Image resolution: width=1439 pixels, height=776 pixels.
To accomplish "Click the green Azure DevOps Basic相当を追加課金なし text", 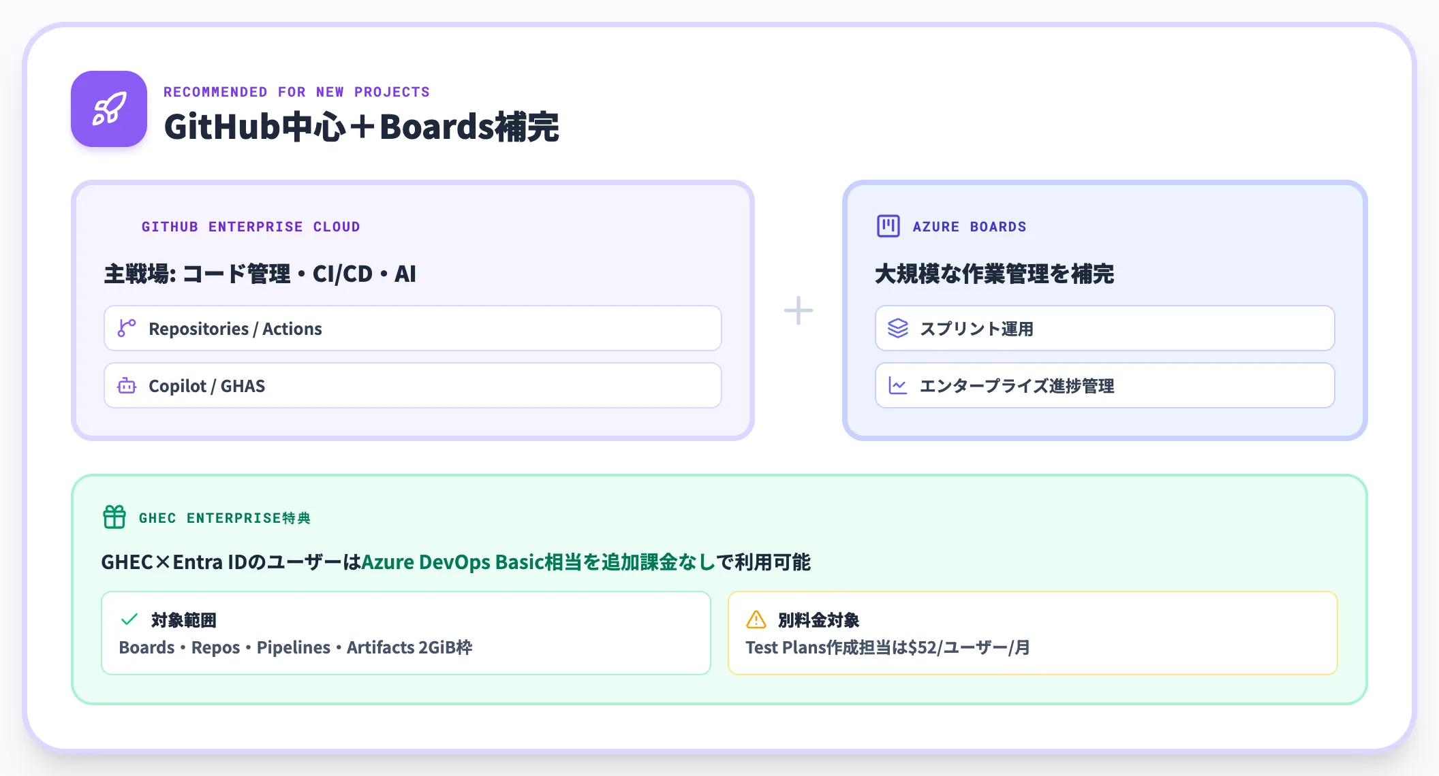I will tap(538, 562).
